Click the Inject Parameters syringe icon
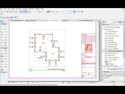 13,11
